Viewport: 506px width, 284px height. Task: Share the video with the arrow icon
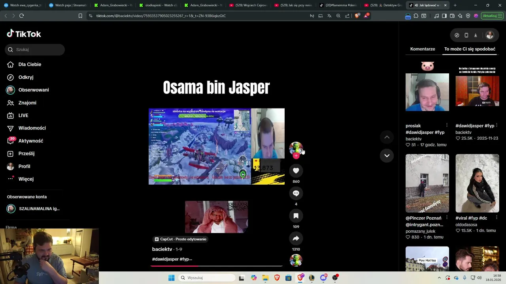click(296, 238)
